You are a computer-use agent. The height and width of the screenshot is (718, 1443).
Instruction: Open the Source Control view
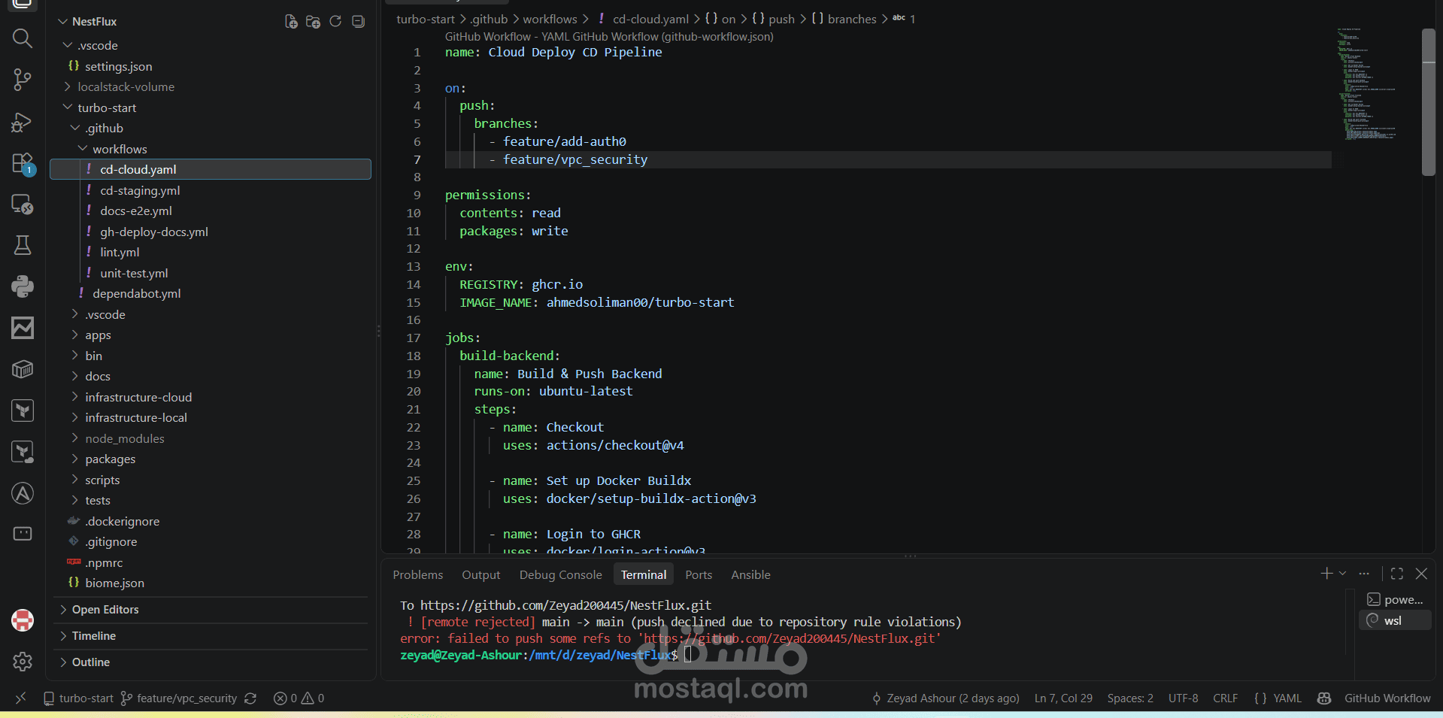pyautogui.click(x=23, y=80)
